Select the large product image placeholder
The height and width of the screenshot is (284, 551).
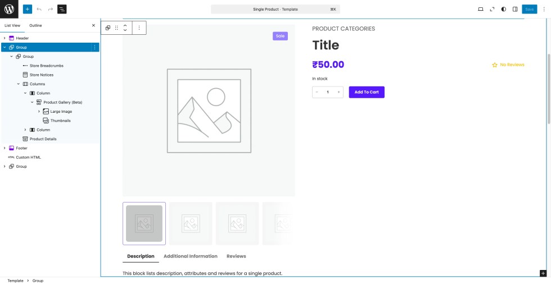point(209,111)
